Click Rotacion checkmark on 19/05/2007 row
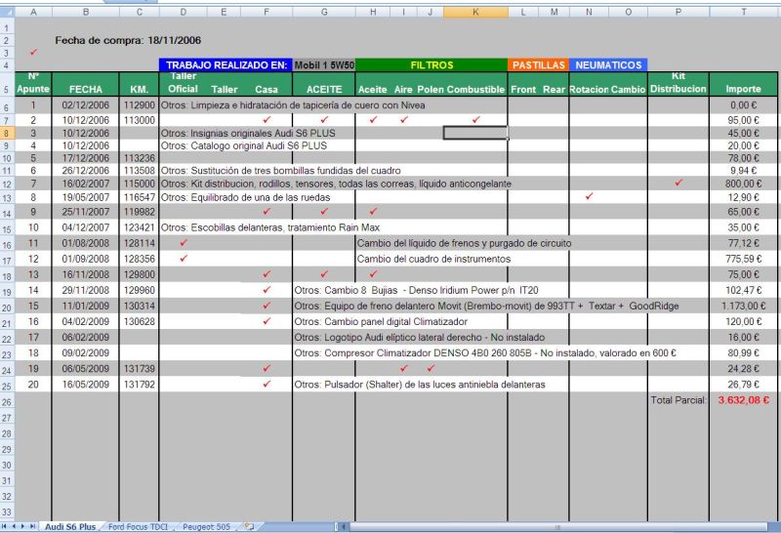This screenshot has width=781, height=533. pyautogui.click(x=589, y=196)
